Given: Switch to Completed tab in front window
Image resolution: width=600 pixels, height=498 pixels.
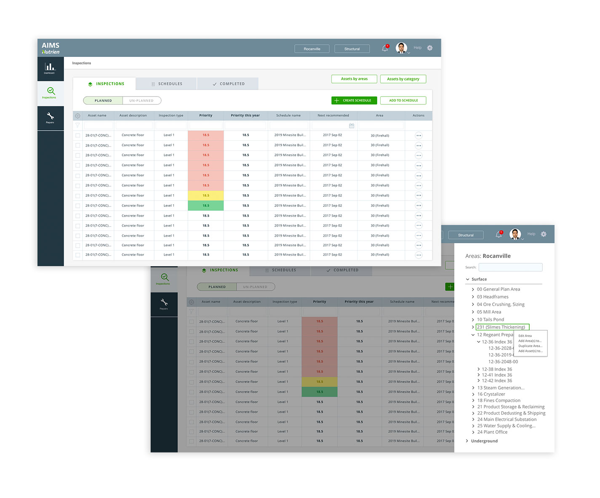Looking at the screenshot, I should click(x=228, y=84).
